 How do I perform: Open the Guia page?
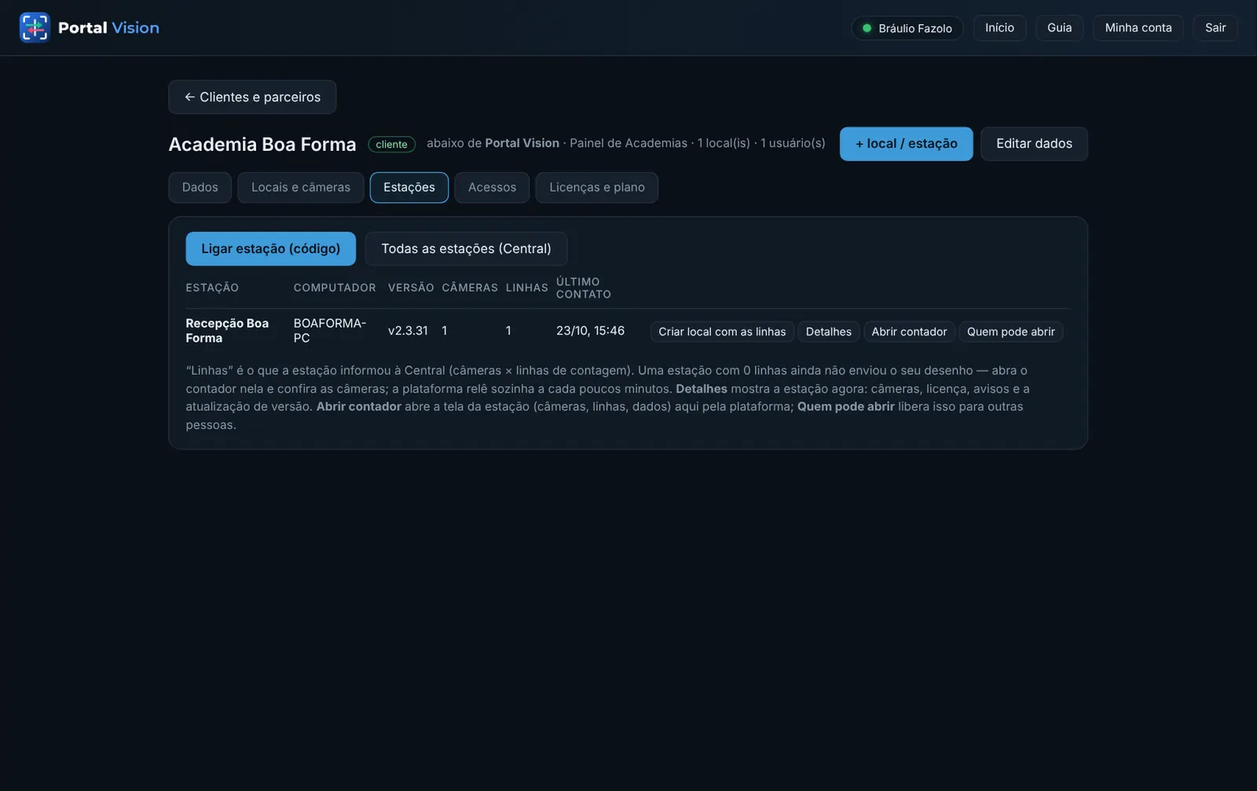pos(1059,28)
